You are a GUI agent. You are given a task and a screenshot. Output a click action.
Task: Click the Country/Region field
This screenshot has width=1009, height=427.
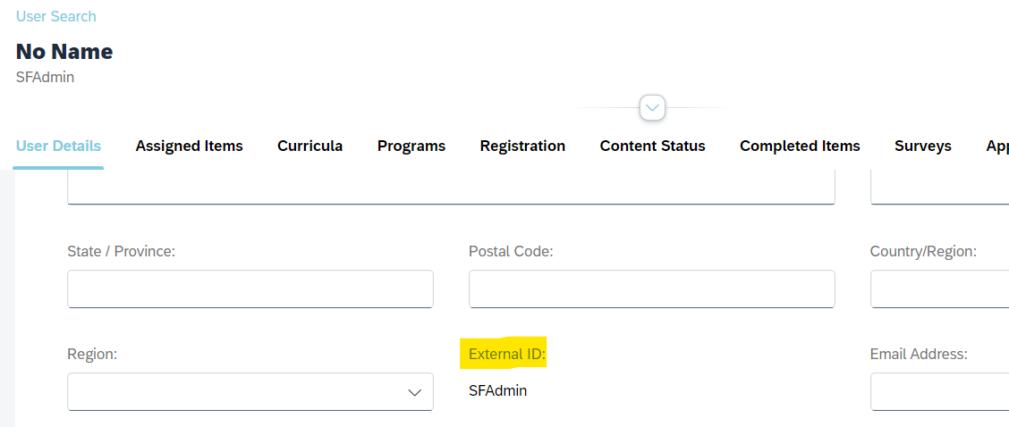point(939,289)
